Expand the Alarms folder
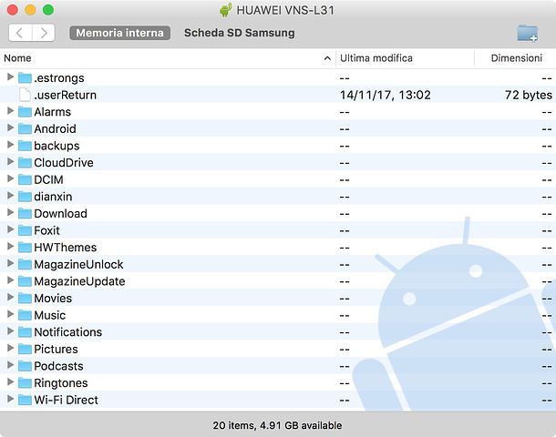 coord(10,111)
